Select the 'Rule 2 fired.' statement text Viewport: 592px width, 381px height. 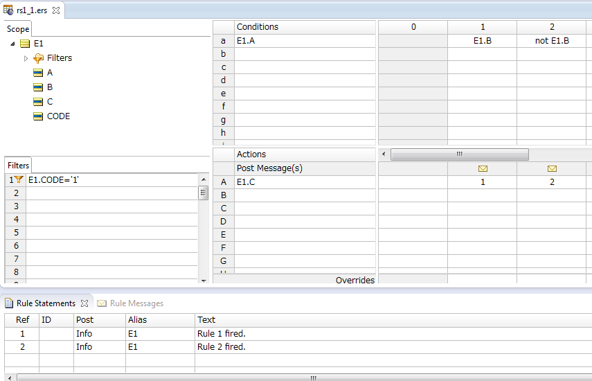pos(222,347)
